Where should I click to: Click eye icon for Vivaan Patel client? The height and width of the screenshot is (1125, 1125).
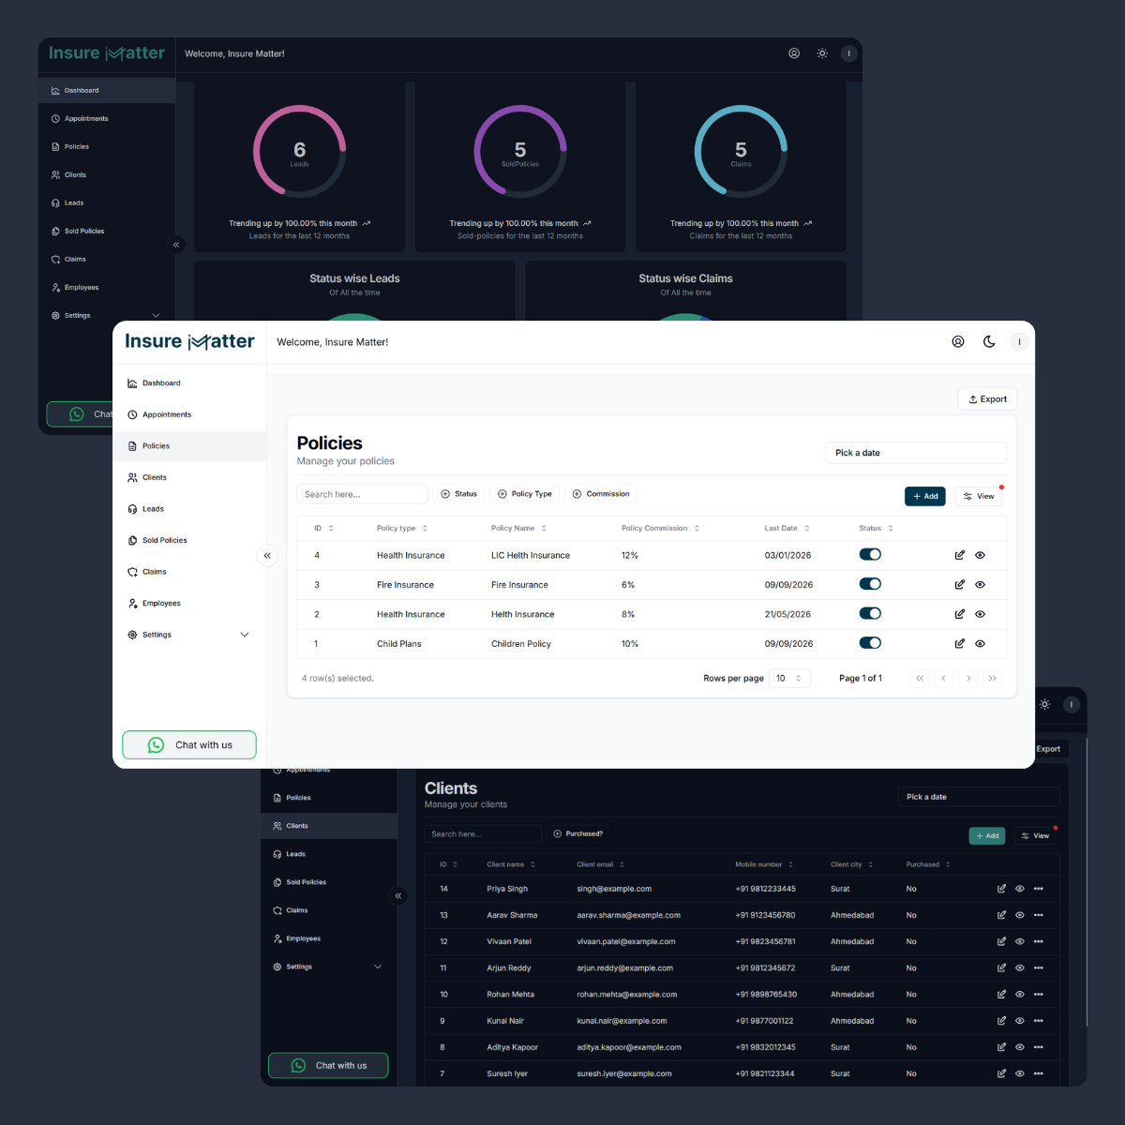click(x=1019, y=941)
